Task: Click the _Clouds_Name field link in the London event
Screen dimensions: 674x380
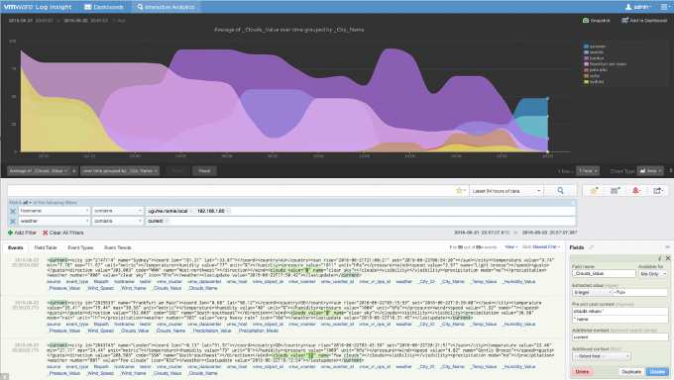Action: pos(203,373)
